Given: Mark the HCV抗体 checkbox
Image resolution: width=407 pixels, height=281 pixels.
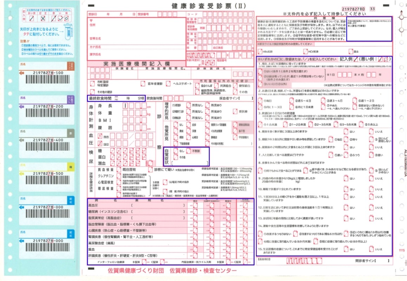Looking at the screenshot, I should (x=305, y=52).
